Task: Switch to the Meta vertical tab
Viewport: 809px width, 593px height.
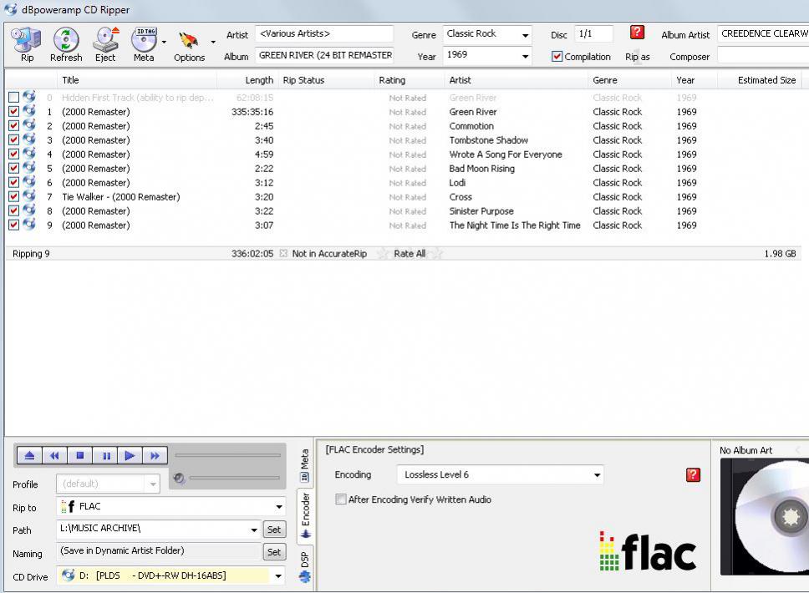Action: (305, 465)
